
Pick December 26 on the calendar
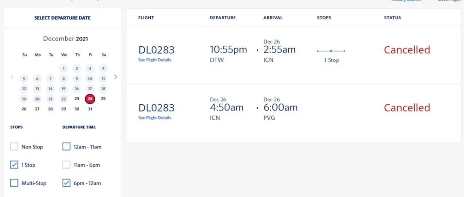[x=24, y=109]
